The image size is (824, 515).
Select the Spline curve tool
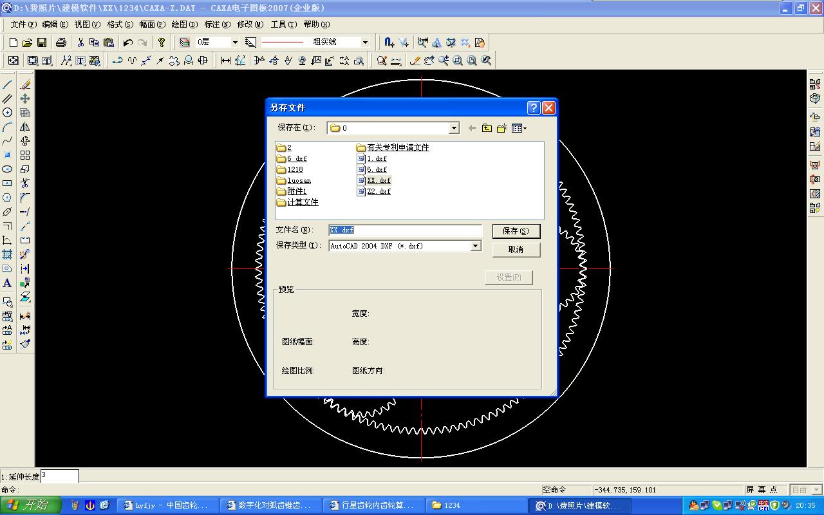[7, 141]
